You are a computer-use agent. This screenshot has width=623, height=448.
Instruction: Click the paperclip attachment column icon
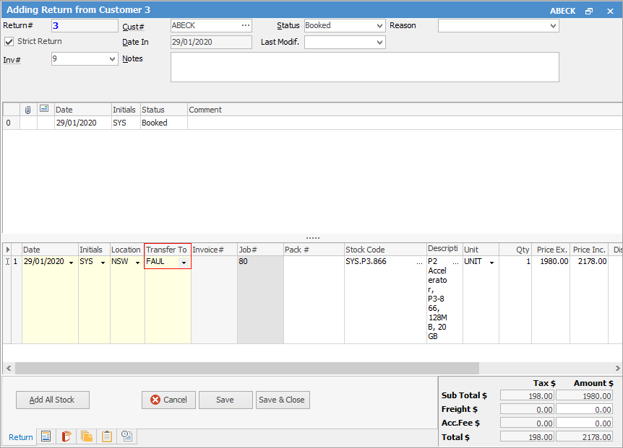coord(28,110)
